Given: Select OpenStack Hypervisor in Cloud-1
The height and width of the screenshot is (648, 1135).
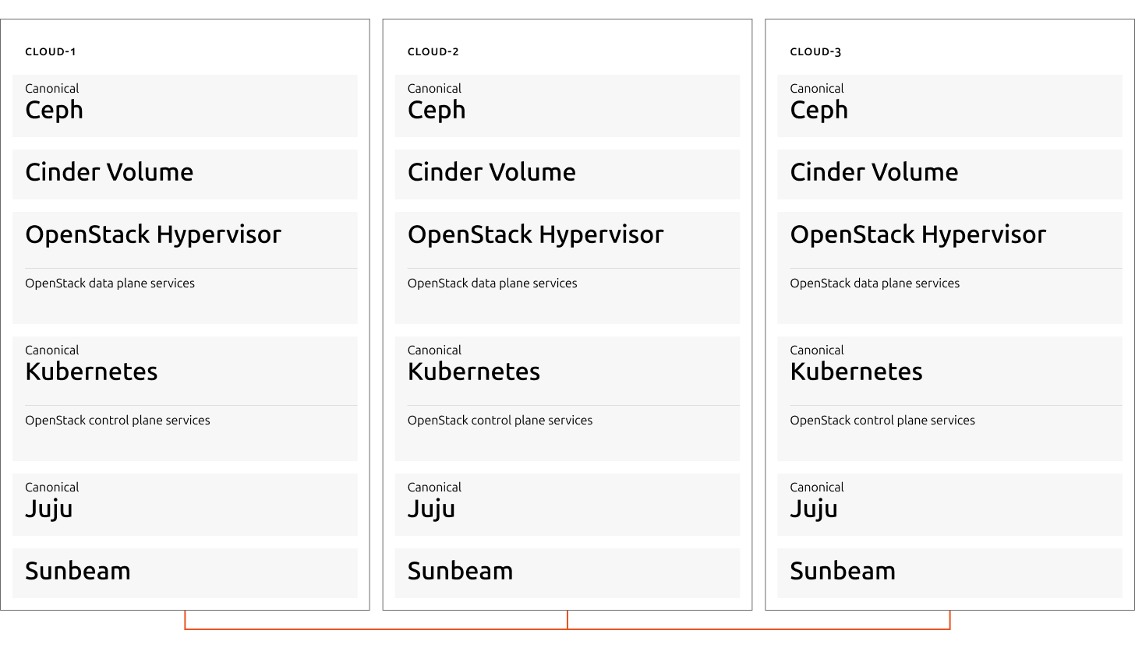Looking at the screenshot, I should click(x=153, y=234).
